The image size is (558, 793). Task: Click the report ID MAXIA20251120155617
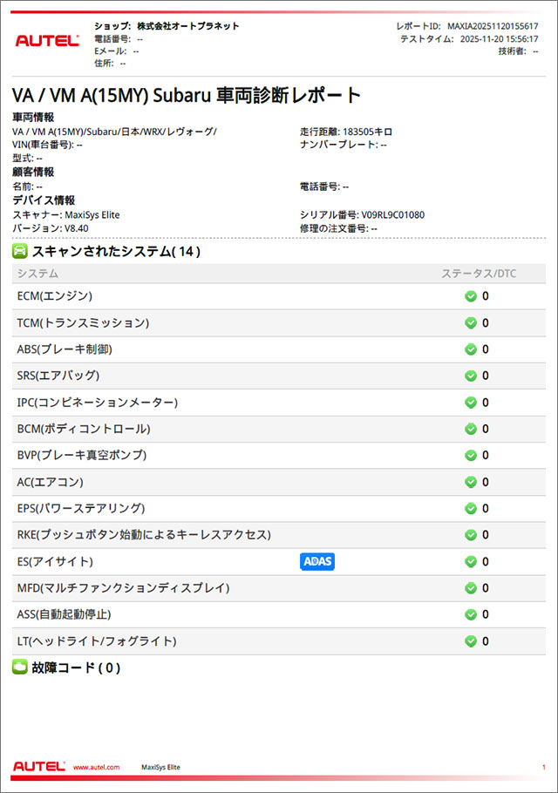(x=493, y=26)
